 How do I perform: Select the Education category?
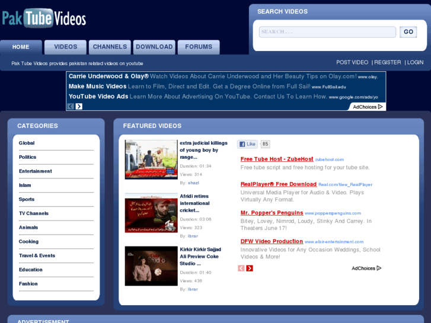[x=30, y=270]
